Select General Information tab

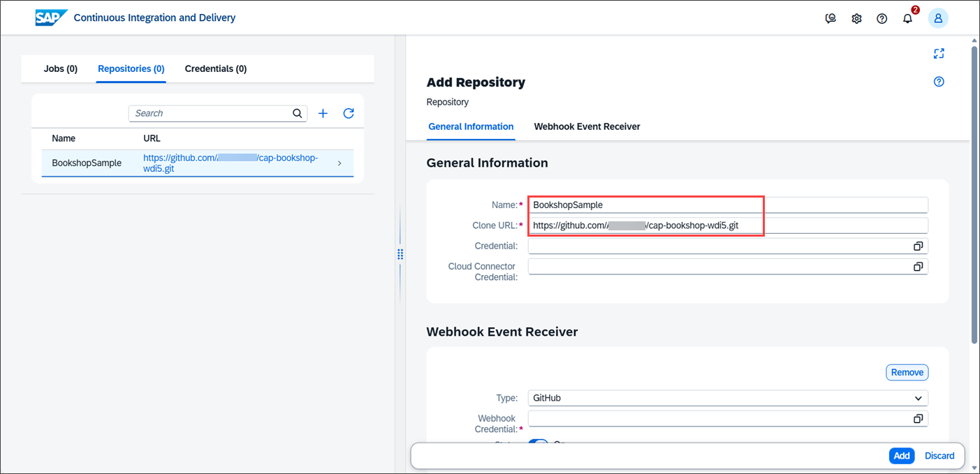(x=471, y=127)
